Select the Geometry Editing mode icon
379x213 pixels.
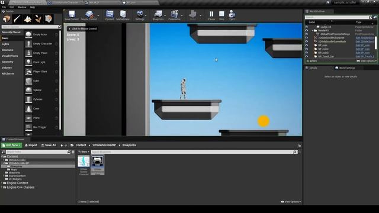(x=49, y=19)
